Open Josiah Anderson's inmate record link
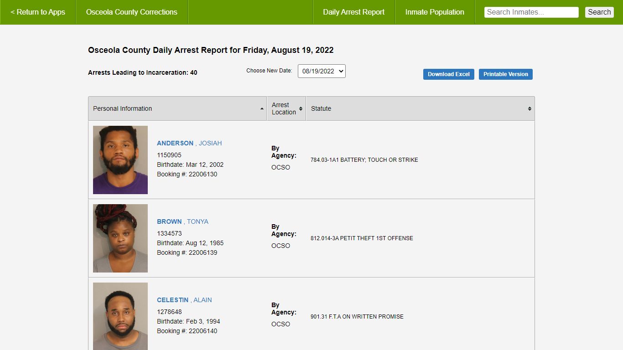Image resolution: width=623 pixels, height=350 pixels. [189, 143]
